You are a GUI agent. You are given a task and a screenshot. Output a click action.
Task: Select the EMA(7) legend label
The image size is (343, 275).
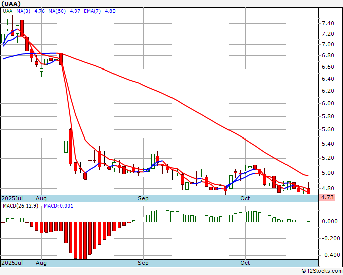(92, 11)
